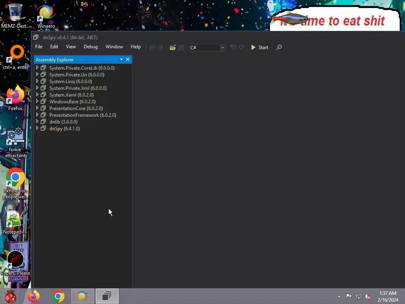
Task: Click the navigate backward arrow icon
Action: click(152, 47)
